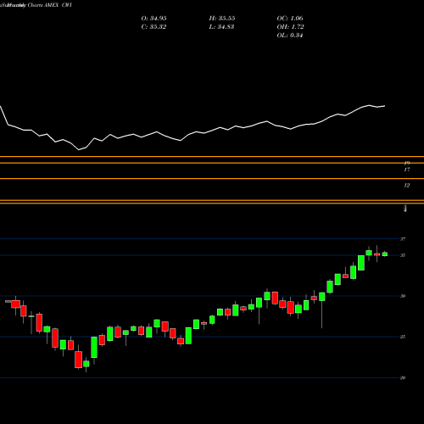424x424 pixels.
Task: Click the high price value H: 35.55
Action: tap(222, 19)
